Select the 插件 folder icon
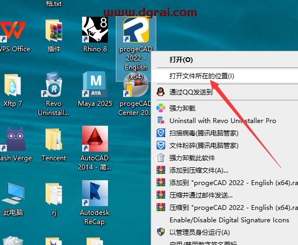298x245 pixels. [54, 30]
